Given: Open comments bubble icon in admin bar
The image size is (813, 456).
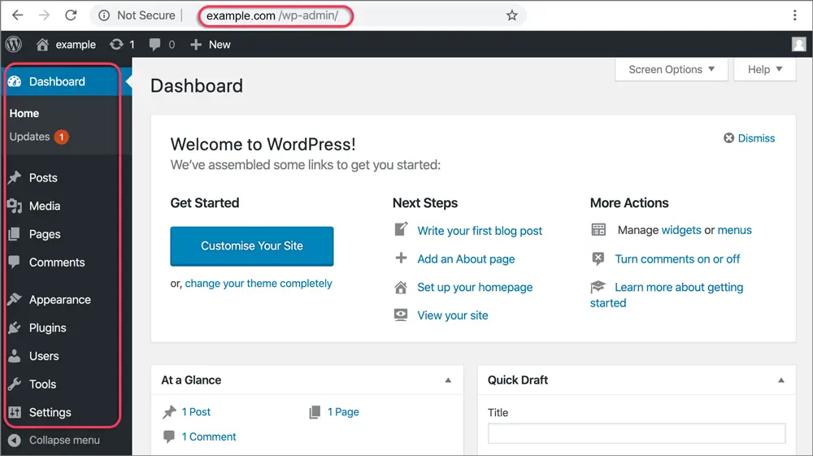Looking at the screenshot, I should [x=154, y=45].
